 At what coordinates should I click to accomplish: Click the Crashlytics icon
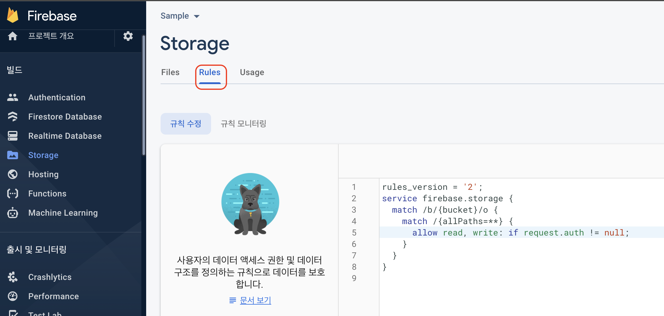pos(13,277)
